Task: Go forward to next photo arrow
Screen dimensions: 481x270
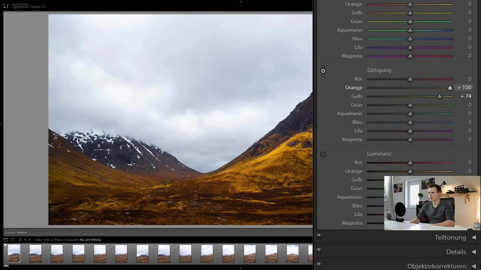Action: [30, 240]
